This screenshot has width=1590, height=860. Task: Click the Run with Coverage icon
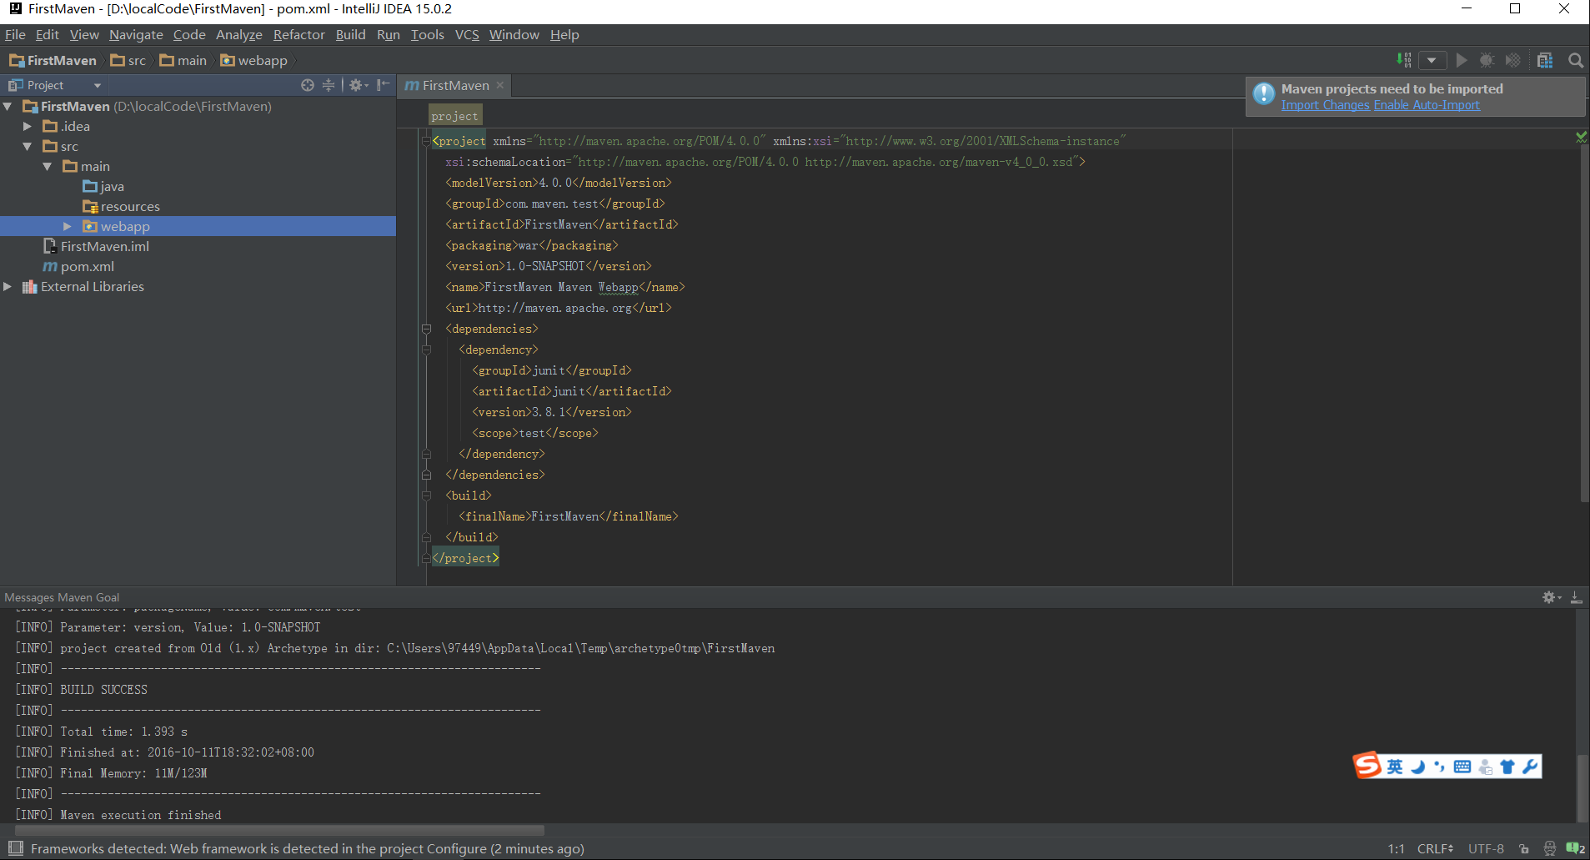[x=1513, y=60]
